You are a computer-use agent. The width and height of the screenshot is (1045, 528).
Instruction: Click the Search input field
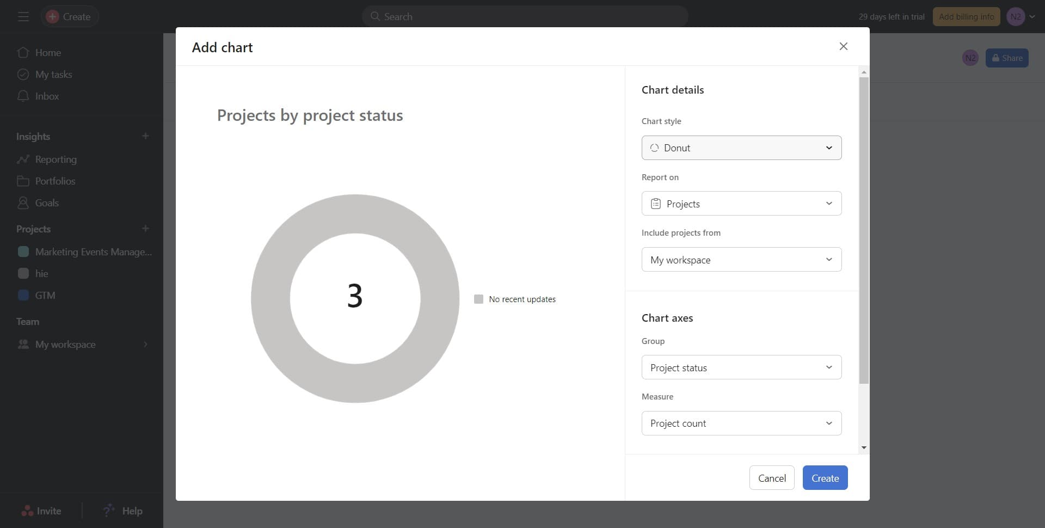525,17
